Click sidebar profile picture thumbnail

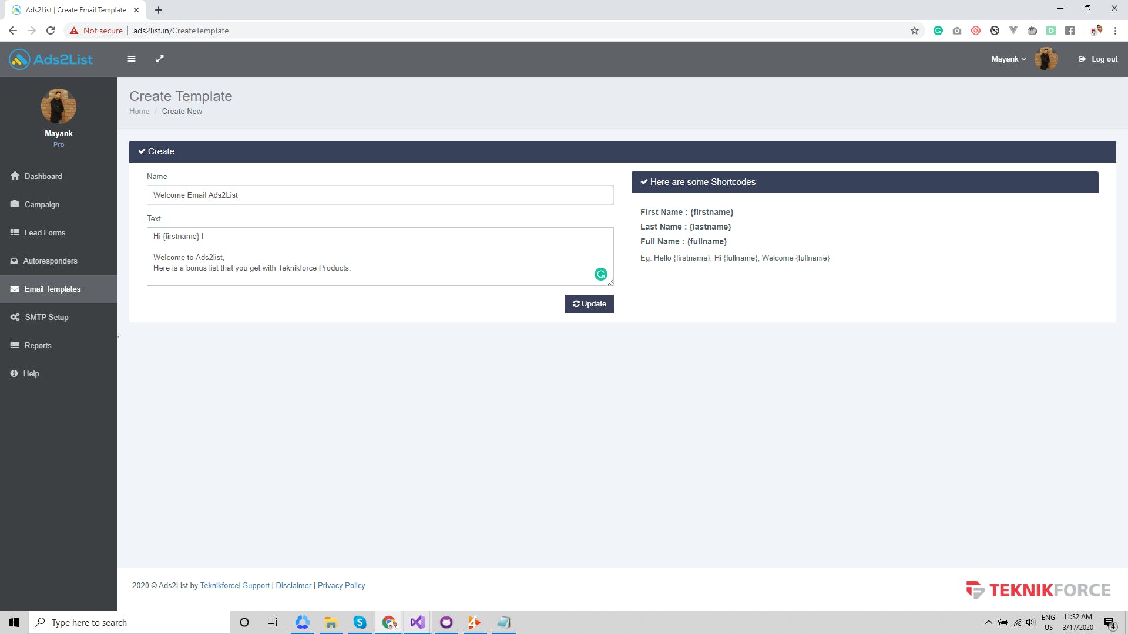click(x=58, y=106)
